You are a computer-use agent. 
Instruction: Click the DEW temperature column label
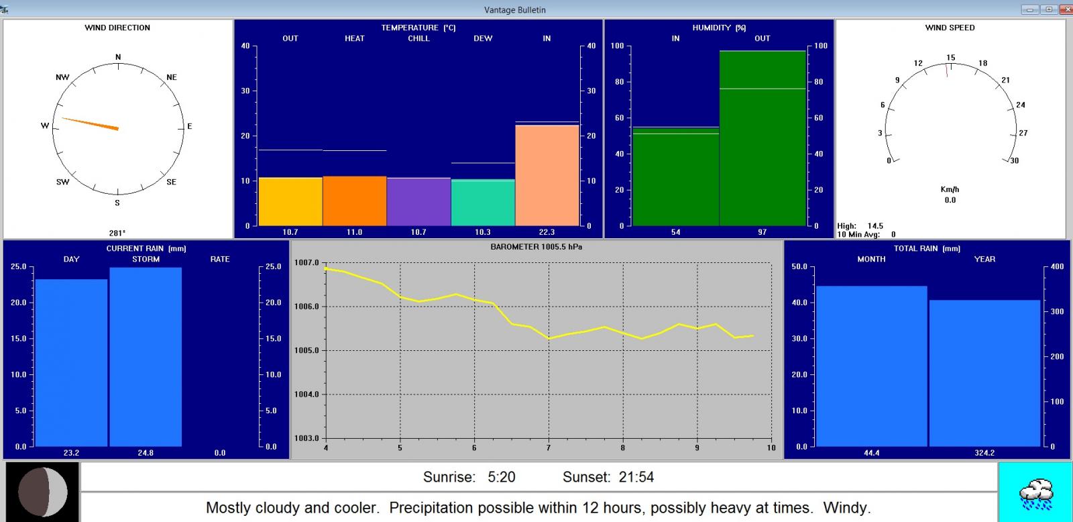point(483,38)
